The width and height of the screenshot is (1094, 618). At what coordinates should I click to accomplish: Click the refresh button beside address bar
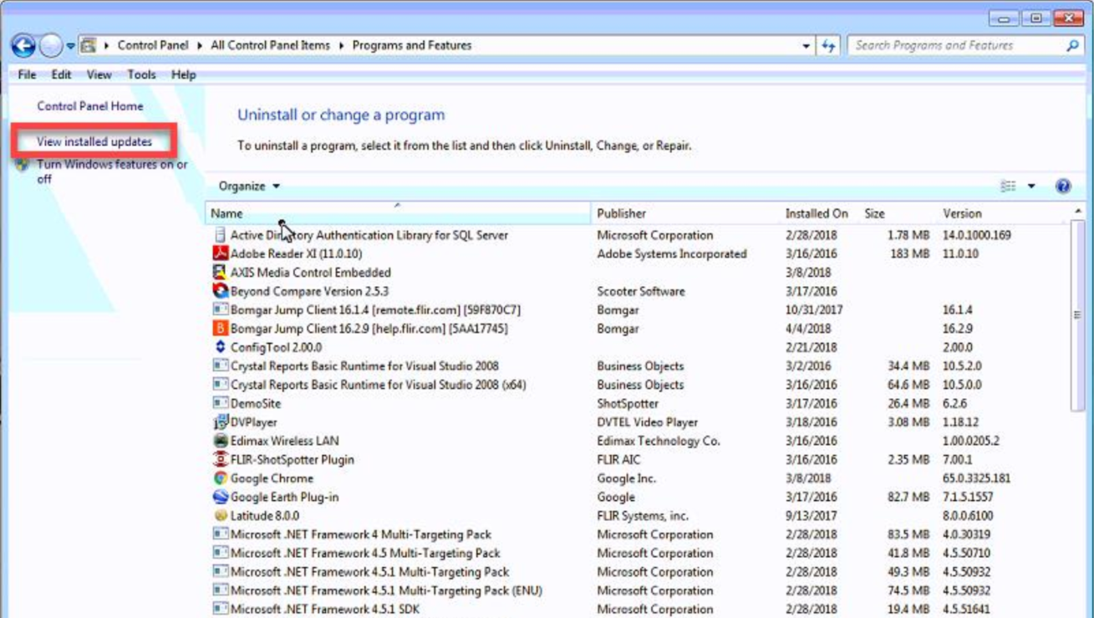[828, 46]
